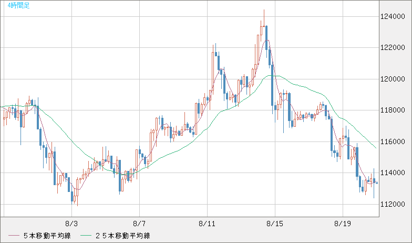Click the 112000 price axis label

393,204
